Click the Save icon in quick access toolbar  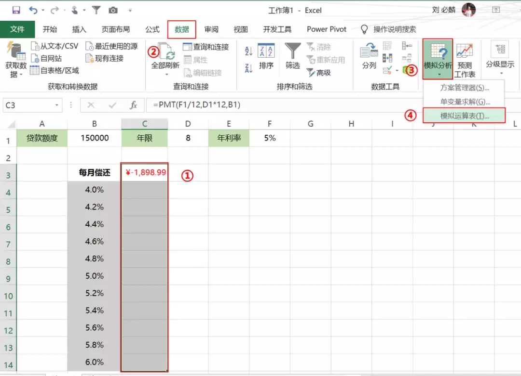coord(16,10)
